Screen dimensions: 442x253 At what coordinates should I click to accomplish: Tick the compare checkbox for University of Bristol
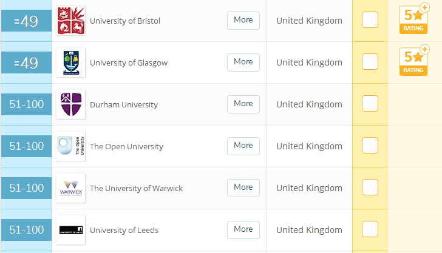point(370,20)
